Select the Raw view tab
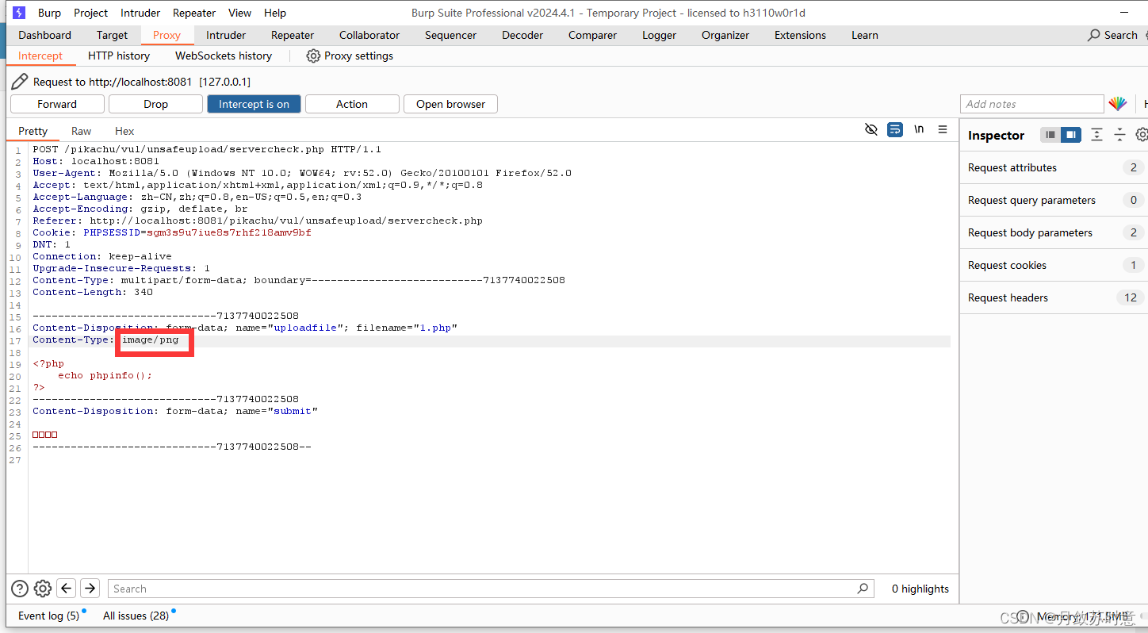The height and width of the screenshot is (633, 1148). click(x=81, y=131)
